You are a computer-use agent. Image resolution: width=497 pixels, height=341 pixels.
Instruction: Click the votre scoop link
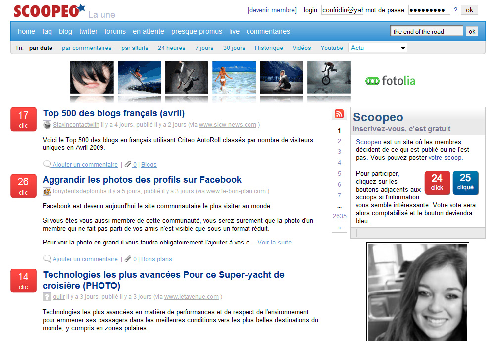(x=445, y=157)
